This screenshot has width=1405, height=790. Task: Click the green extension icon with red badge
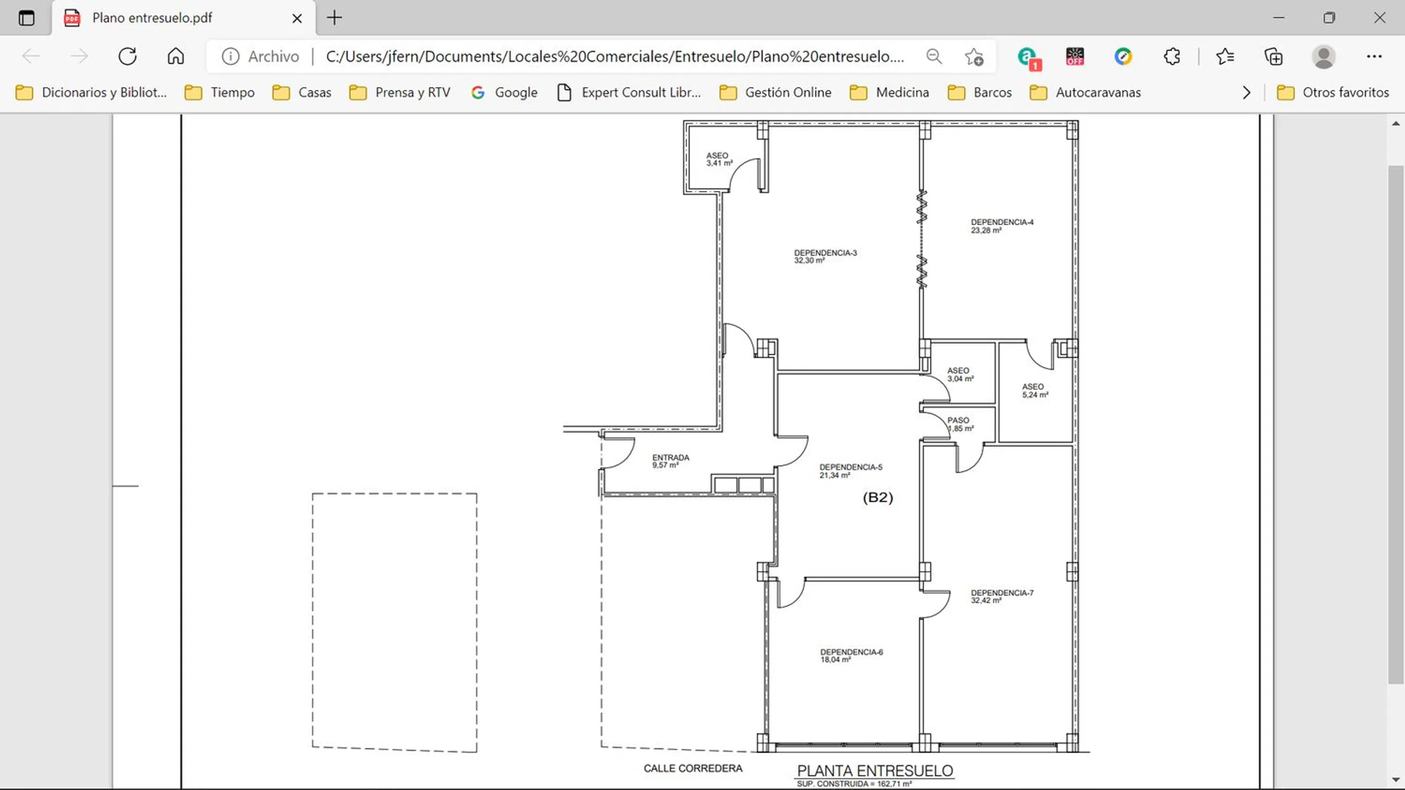coord(1028,57)
